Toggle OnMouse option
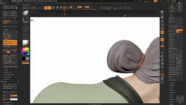This screenshot has height=105, width=186. tap(10, 45)
